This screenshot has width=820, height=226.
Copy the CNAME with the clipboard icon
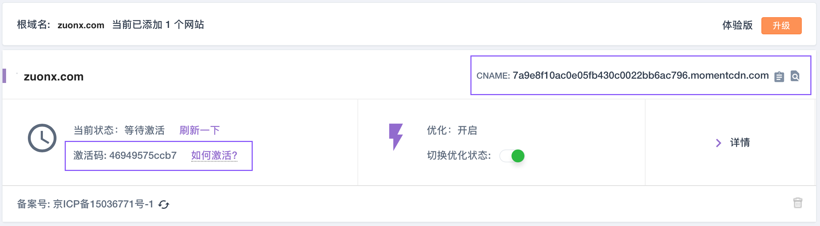pyautogui.click(x=779, y=77)
